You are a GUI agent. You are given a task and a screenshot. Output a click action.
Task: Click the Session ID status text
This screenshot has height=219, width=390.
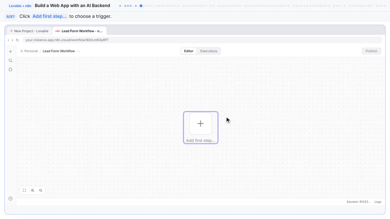click(359, 202)
